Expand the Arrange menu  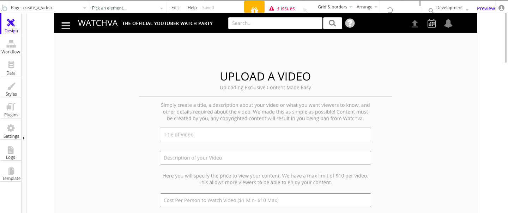(x=367, y=7)
